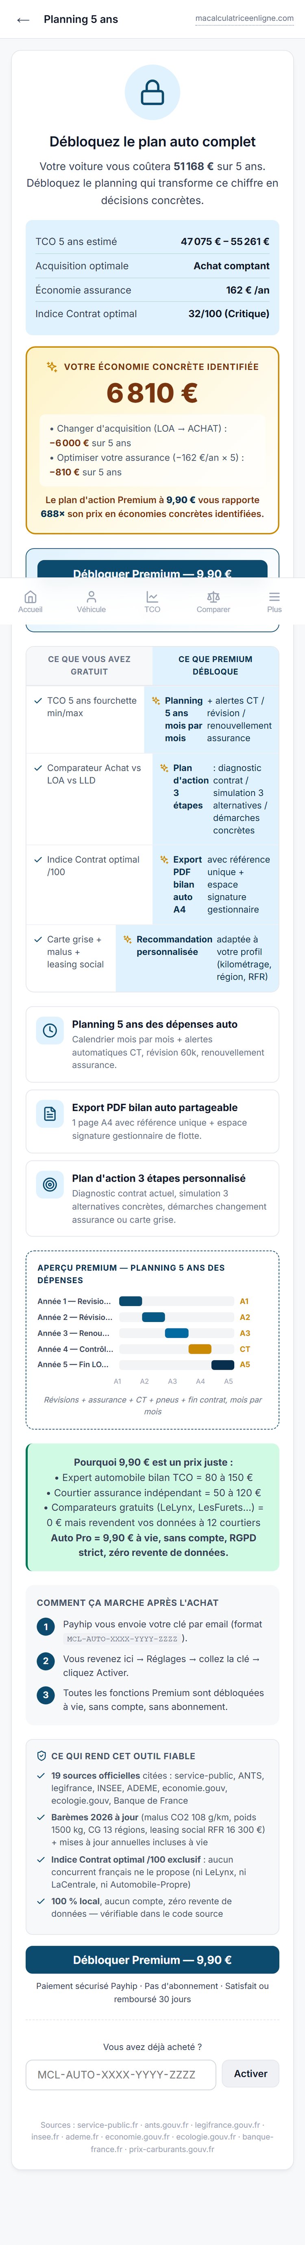Select the TCO chart tab
This screenshot has height=2245, width=305.
152,601
